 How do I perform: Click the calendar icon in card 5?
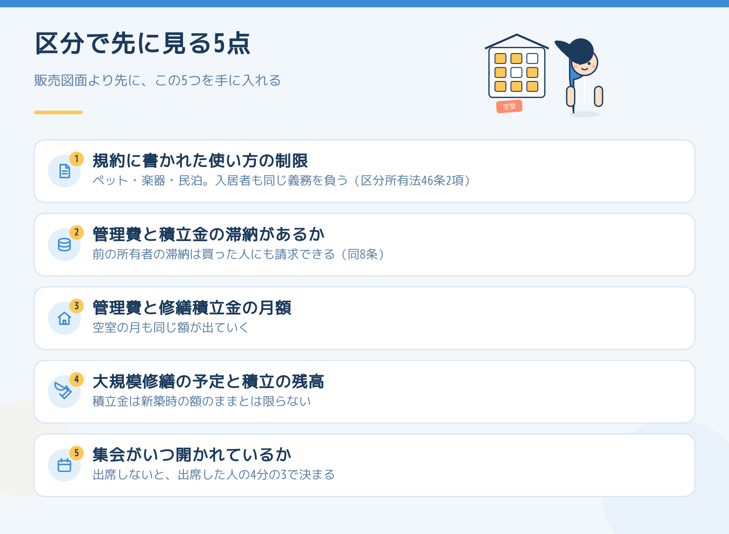(64, 465)
